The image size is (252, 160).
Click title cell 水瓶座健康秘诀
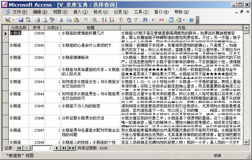91,60
